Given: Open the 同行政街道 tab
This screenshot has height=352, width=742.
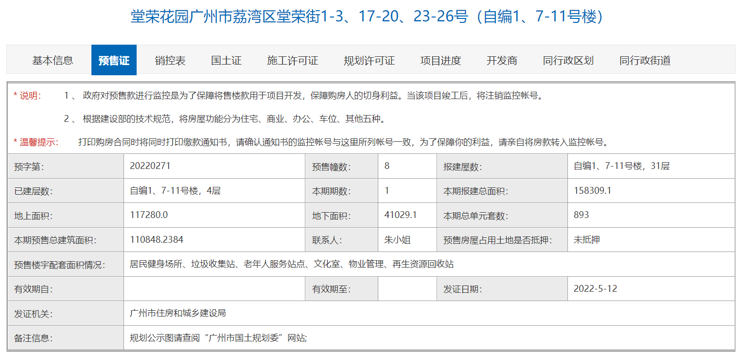Looking at the screenshot, I should pos(645,60).
